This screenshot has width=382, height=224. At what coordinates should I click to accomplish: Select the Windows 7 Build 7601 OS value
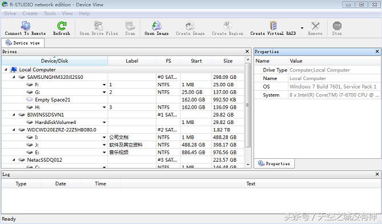click(x=333, y=87)
